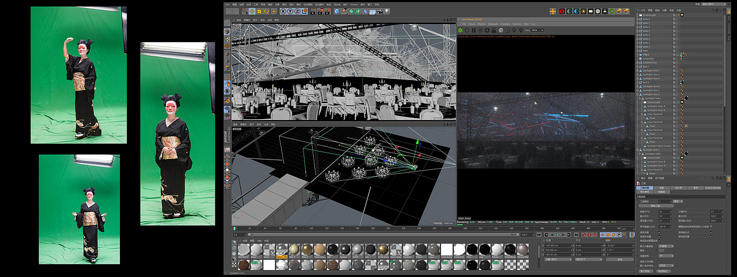Select the Move tool

[252, 12]
